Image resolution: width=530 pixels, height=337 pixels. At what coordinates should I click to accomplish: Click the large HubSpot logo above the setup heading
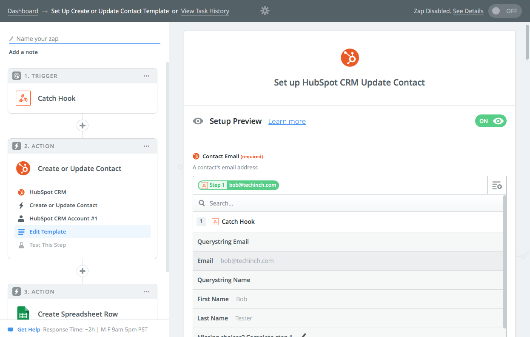point(350,57)
